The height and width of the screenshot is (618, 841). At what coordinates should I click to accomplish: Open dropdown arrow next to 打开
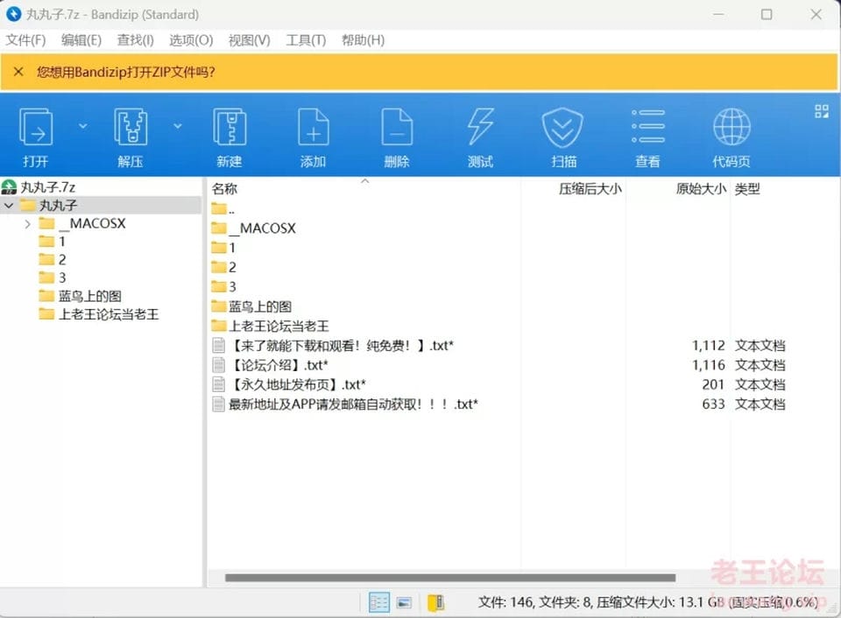[82, 126]
